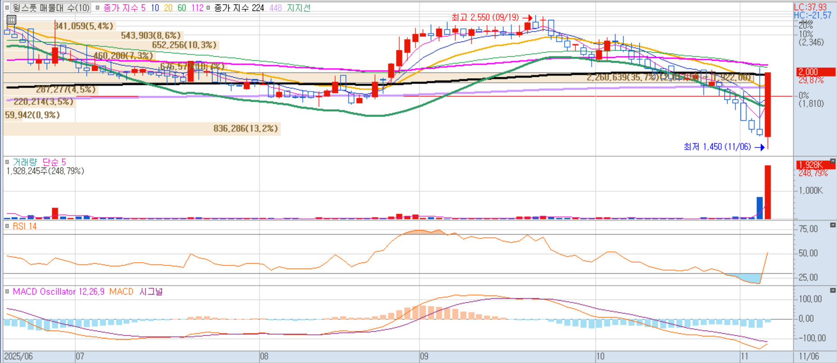Click the 단순 5 volume average label
The image size is (837, 363).
[x=54, y=162]
